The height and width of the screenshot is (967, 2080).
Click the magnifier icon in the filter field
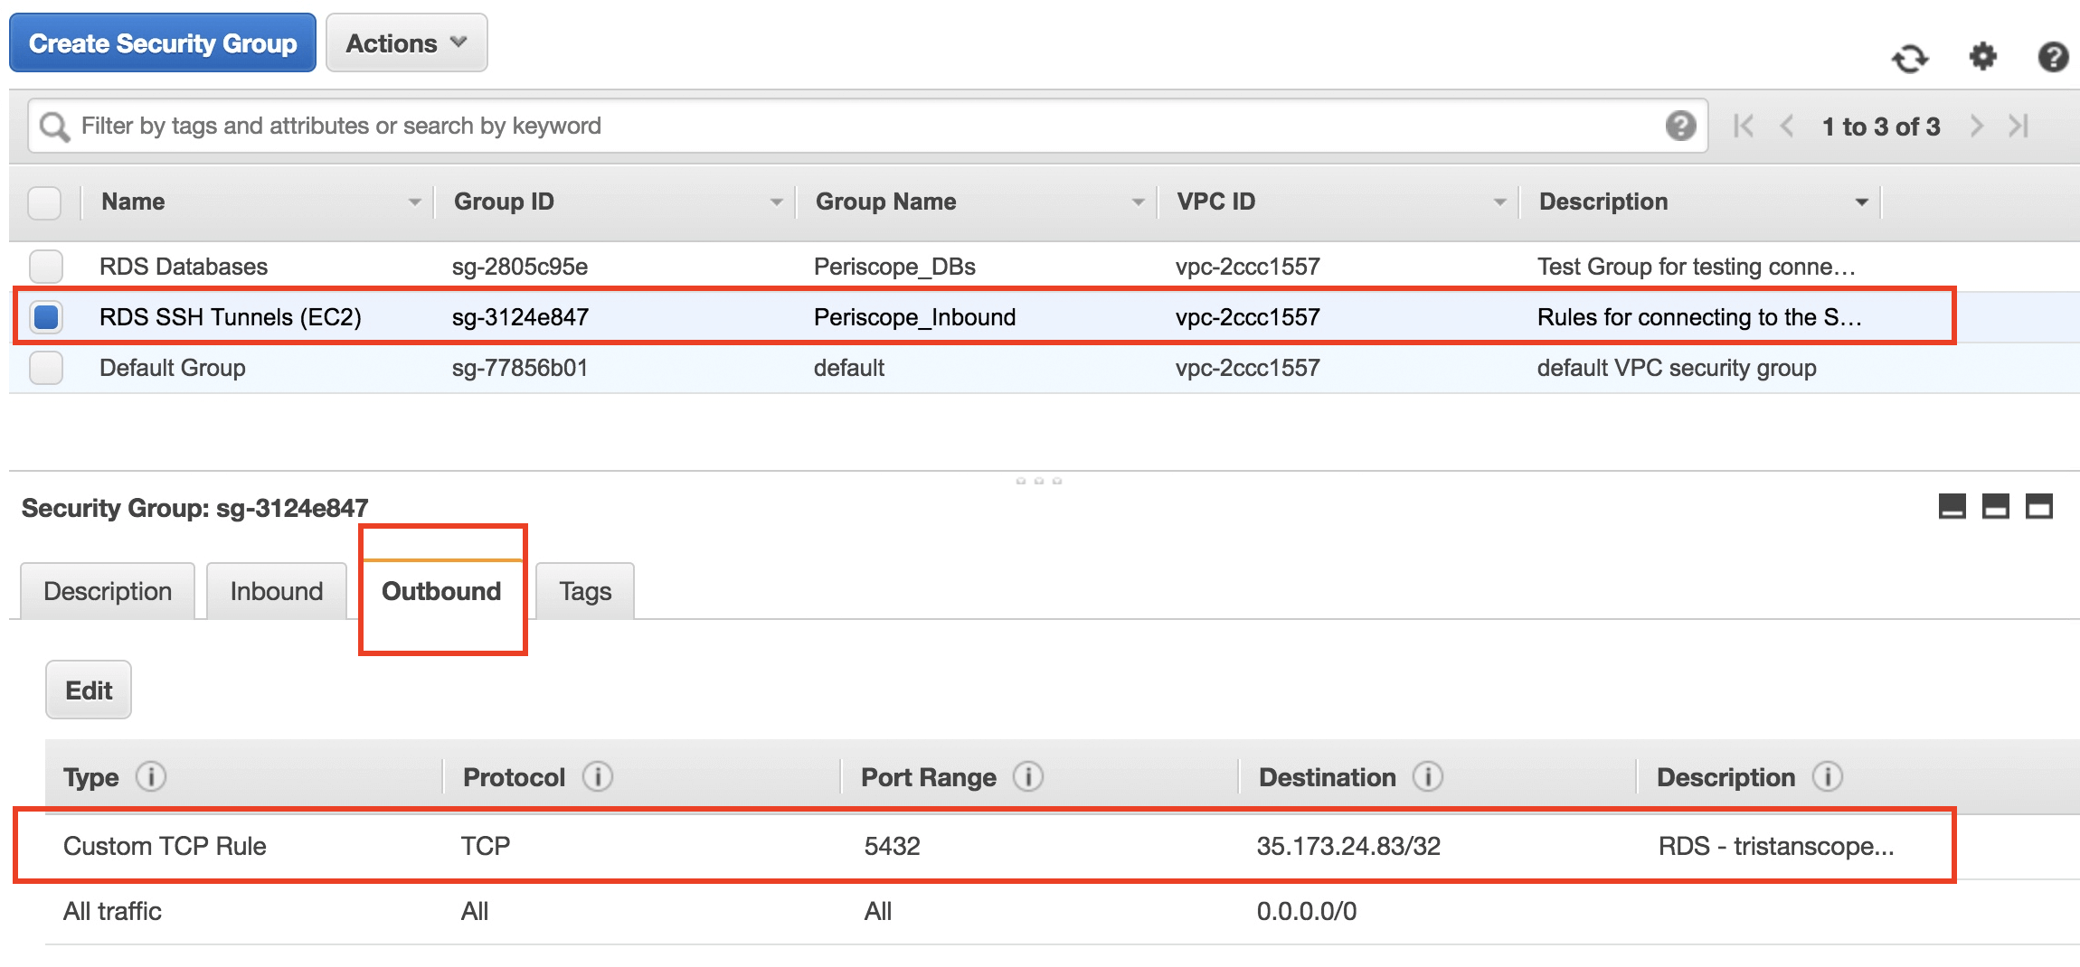pyautogui.click(x=54, y=127)
